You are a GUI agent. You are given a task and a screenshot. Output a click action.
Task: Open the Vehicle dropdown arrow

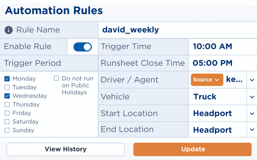coord(252,97)
